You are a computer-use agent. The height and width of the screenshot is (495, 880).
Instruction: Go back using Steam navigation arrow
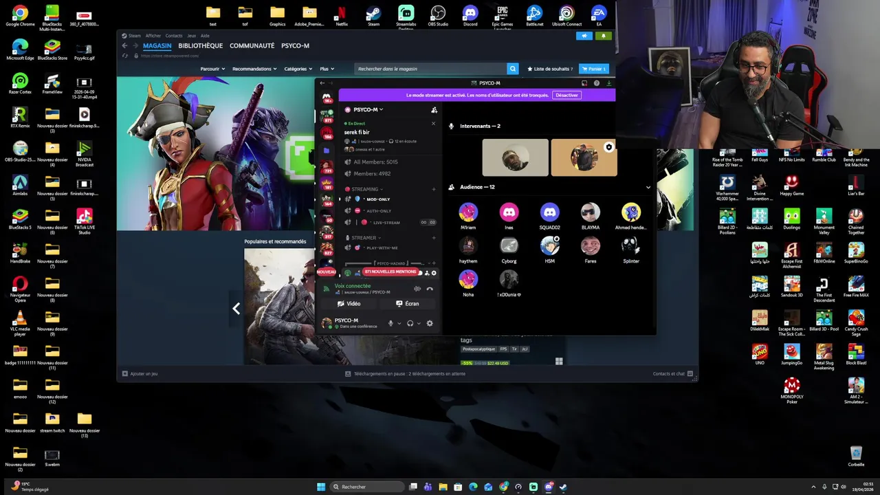tap(124, 45)
